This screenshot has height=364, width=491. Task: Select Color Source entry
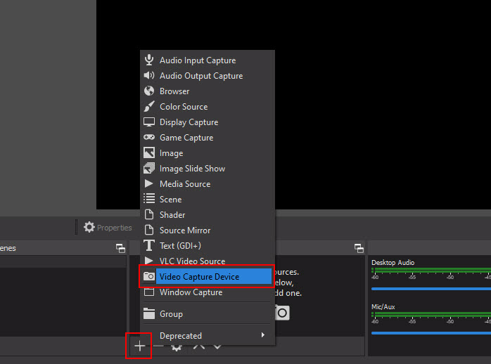point(207,106)
